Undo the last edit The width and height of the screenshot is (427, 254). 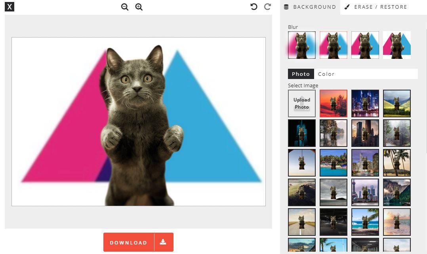(x=254, y=7)
